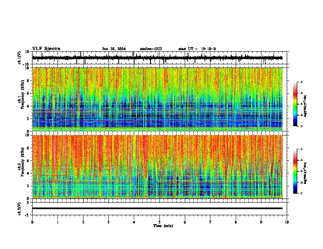Click the ch.3 flat black voltage trace

tap(157, 208)
